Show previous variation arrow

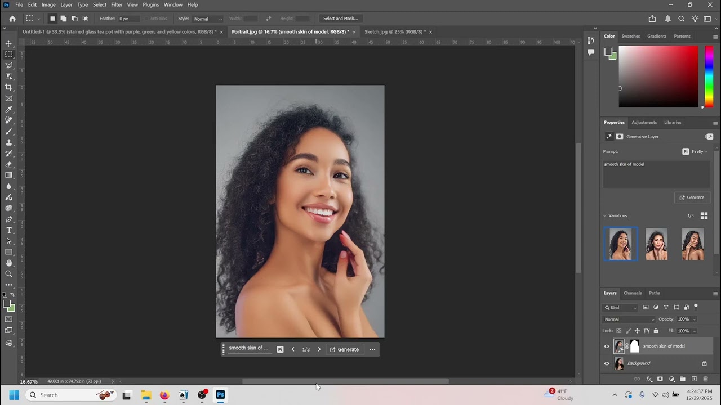293,349
